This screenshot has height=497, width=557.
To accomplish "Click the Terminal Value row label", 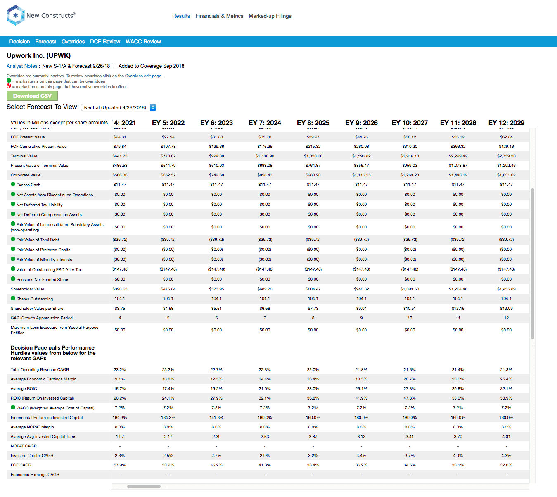I will pos(24,156).
